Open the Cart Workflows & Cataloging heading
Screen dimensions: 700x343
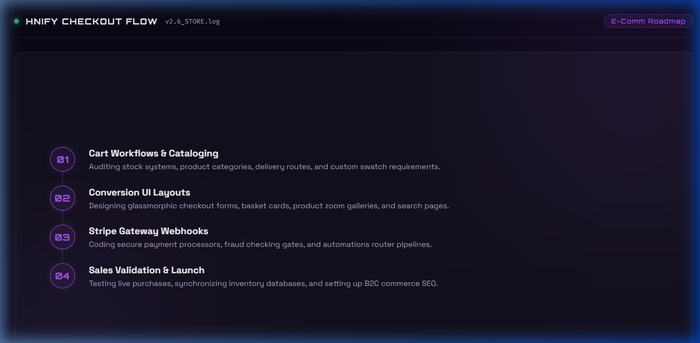(x=154, y=153)
